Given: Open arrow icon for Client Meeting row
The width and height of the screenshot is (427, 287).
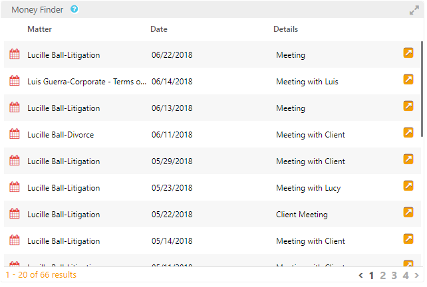Looking at the screenshot, I should point(408,212).
